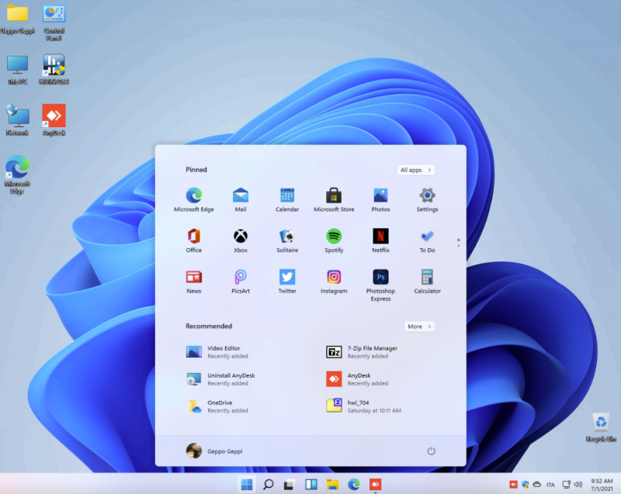Click the power button in Start menu

432,451
